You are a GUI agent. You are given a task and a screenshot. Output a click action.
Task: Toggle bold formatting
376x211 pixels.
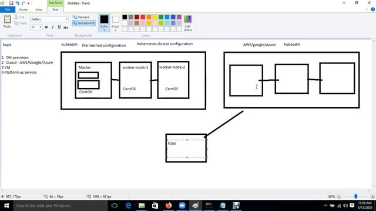tap(46, 27)
